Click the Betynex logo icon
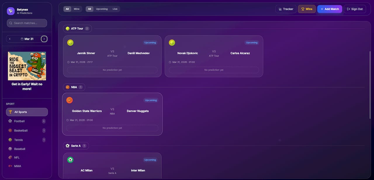 (10, 11)
